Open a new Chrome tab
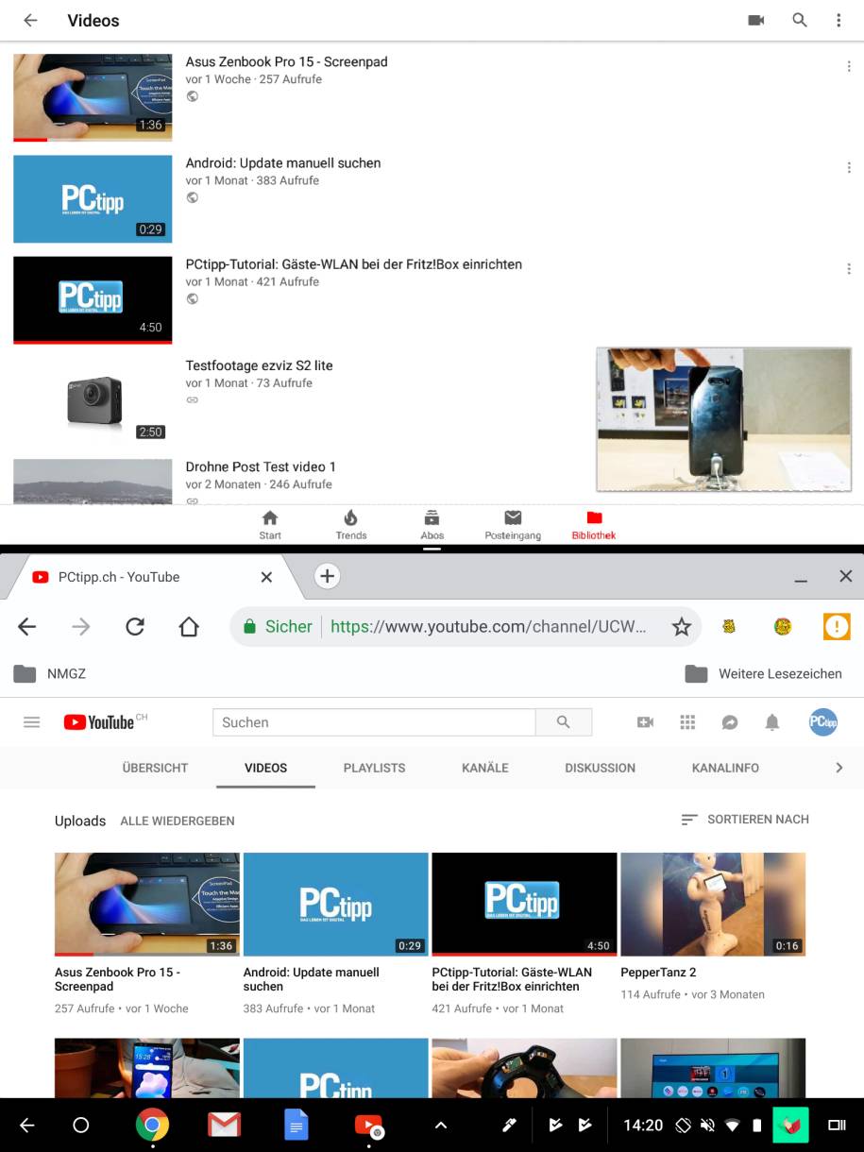Image resolution: width=864 pixels, height=1152 pixels. pyautogui.click(x=327, y=576)
